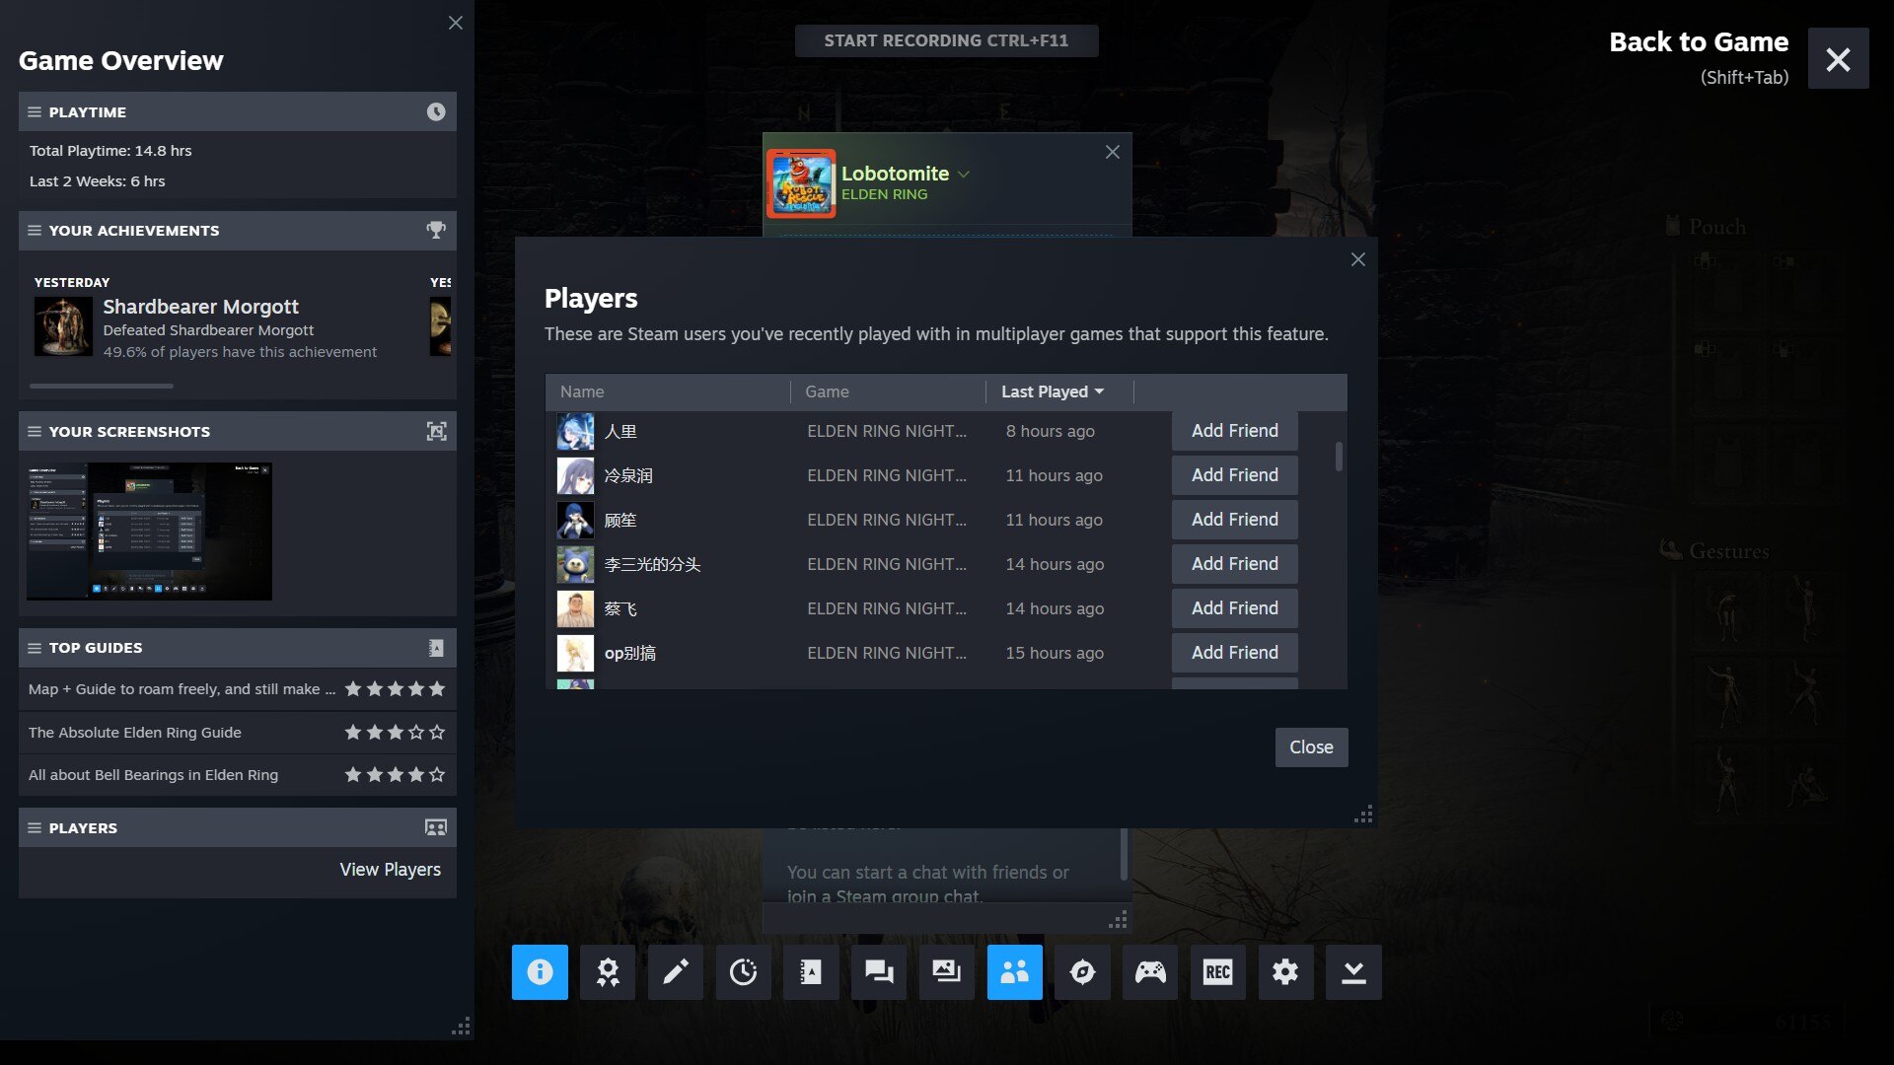Click the REC game recording icon
This screenshot has height=1065, width=1894.
point(1217,972)
